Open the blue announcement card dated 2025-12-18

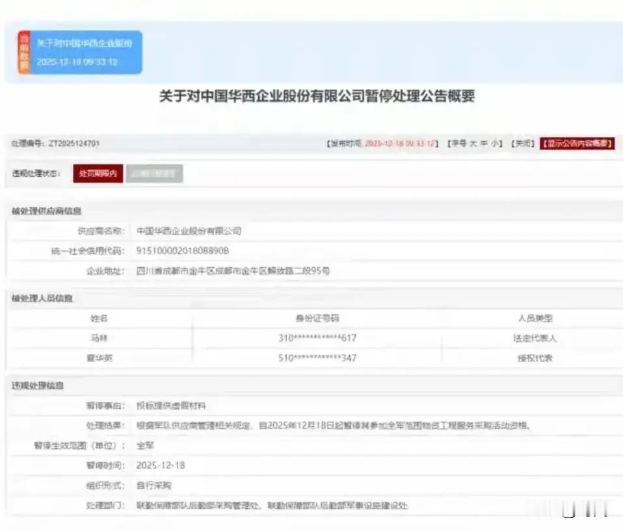click(80, 53)
